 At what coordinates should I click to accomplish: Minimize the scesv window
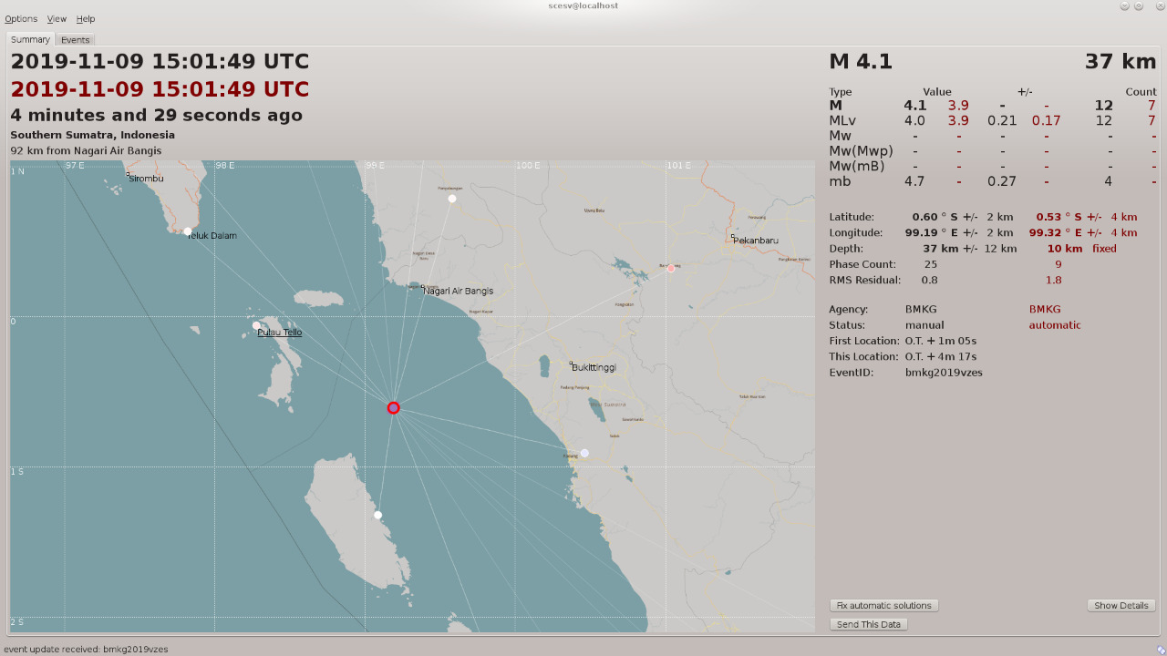[x=1124, y=5]
